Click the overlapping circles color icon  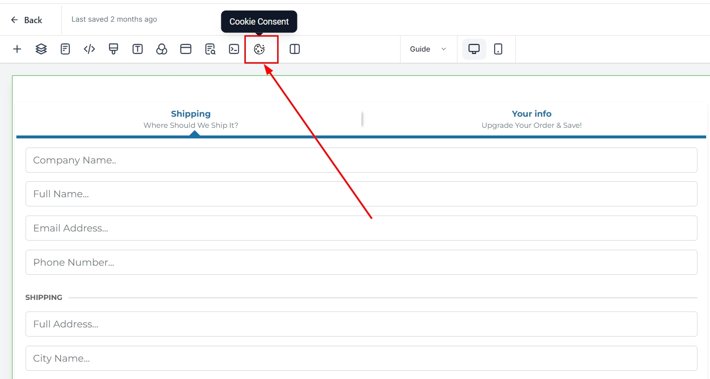coord(161,49)
